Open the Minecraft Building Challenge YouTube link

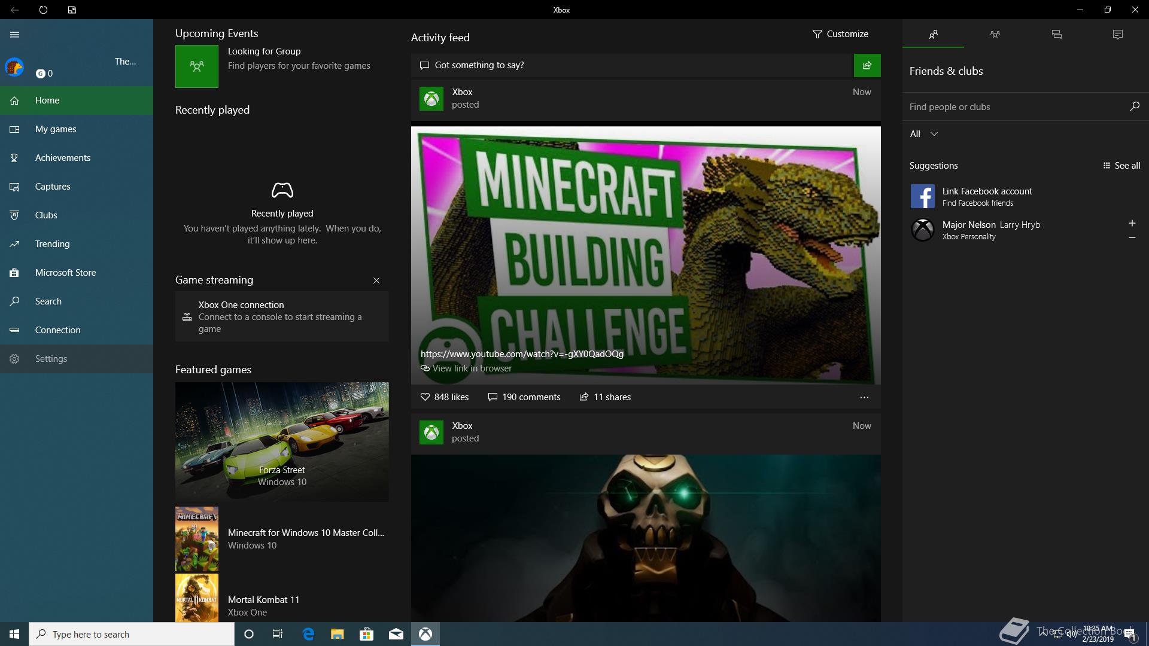pos(522,354)
